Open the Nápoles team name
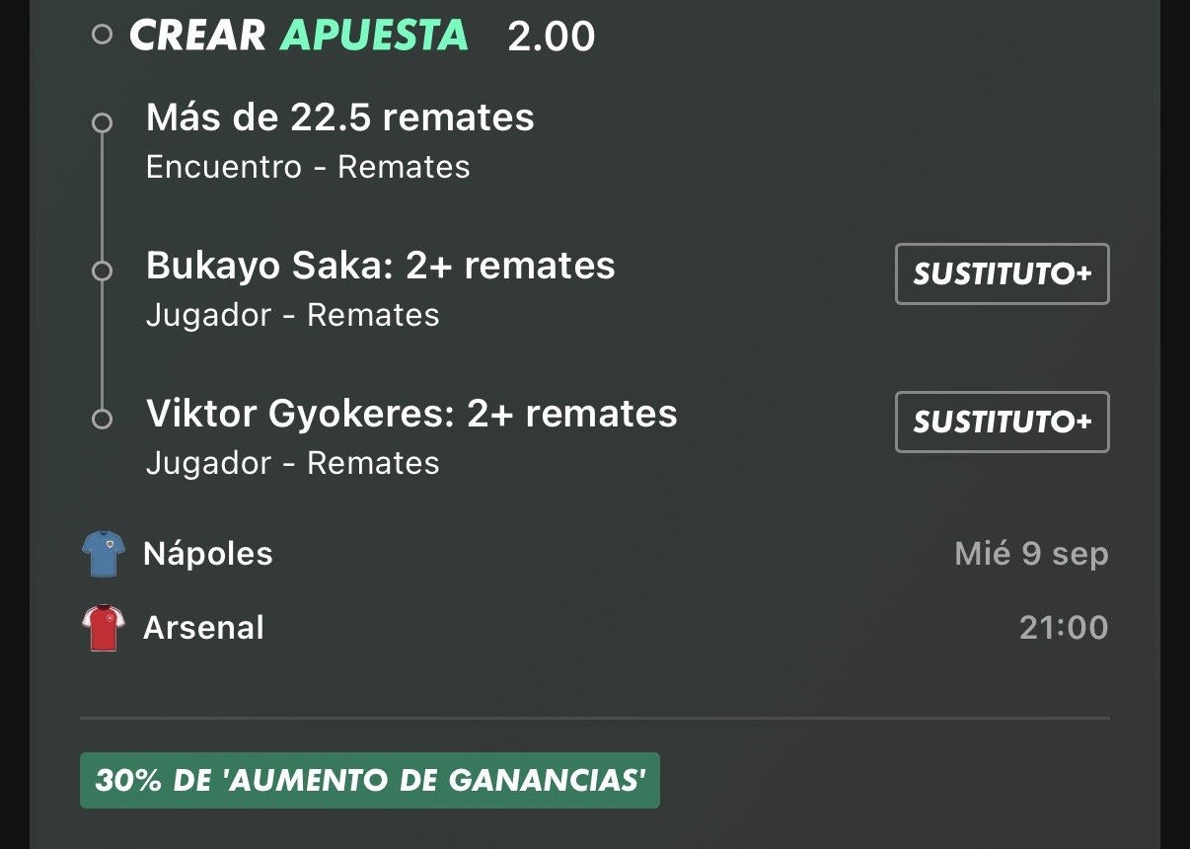Screen dimensions: 1190x849 208,553
